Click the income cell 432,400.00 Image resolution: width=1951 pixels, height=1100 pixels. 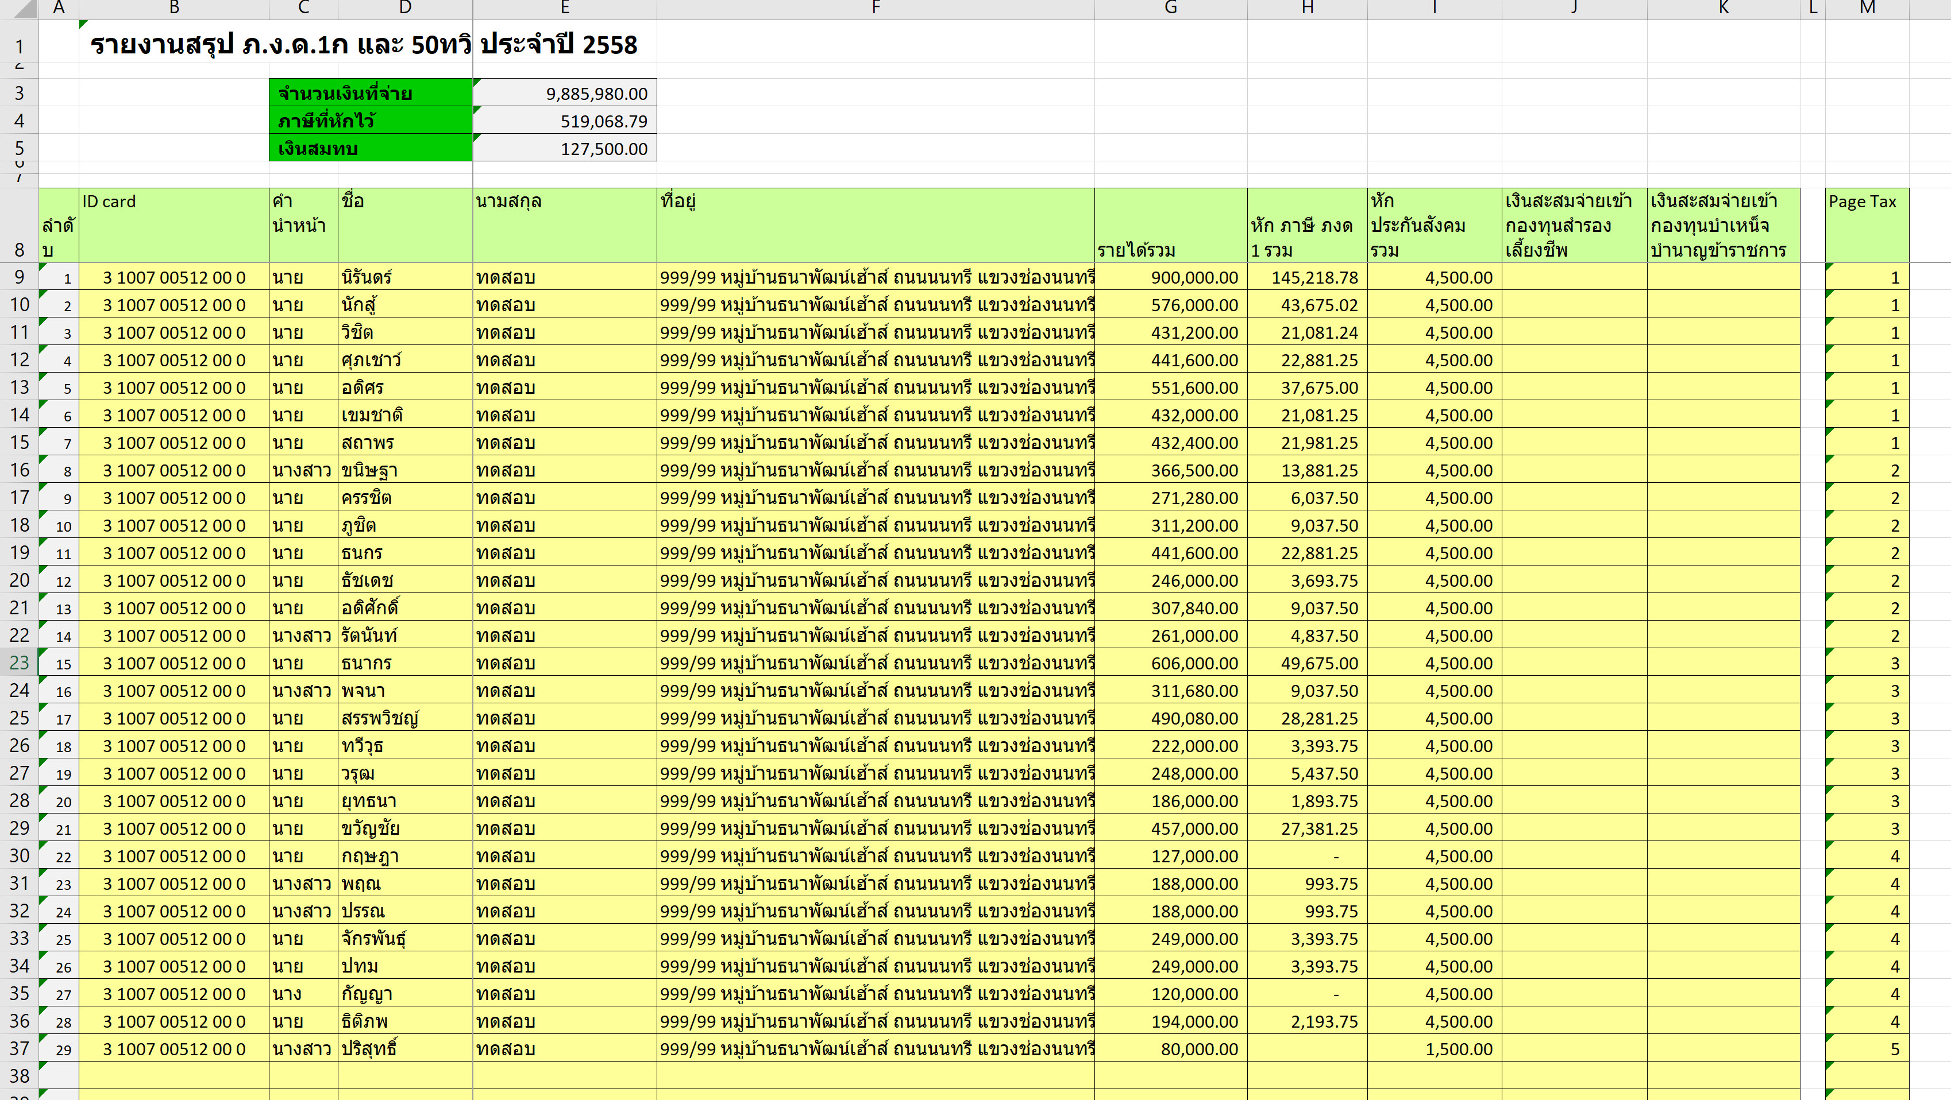point(1170,442)
